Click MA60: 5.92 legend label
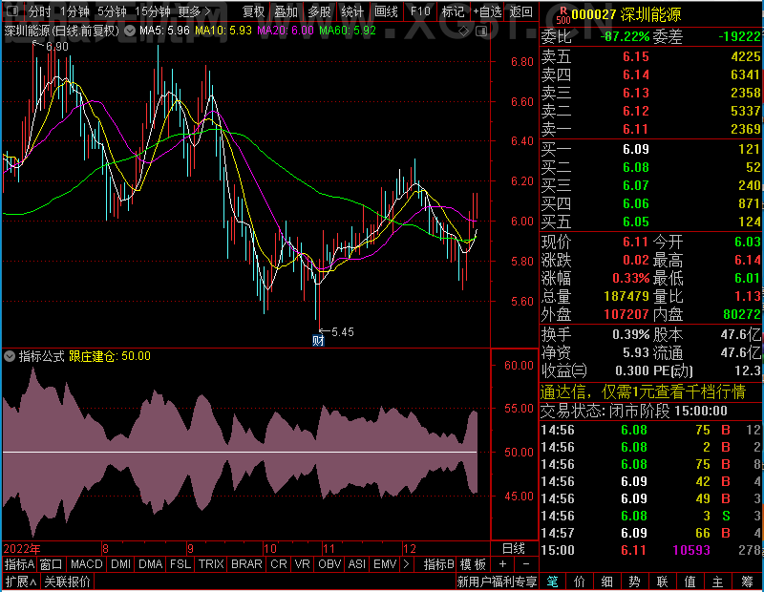 tap(348, 31)
